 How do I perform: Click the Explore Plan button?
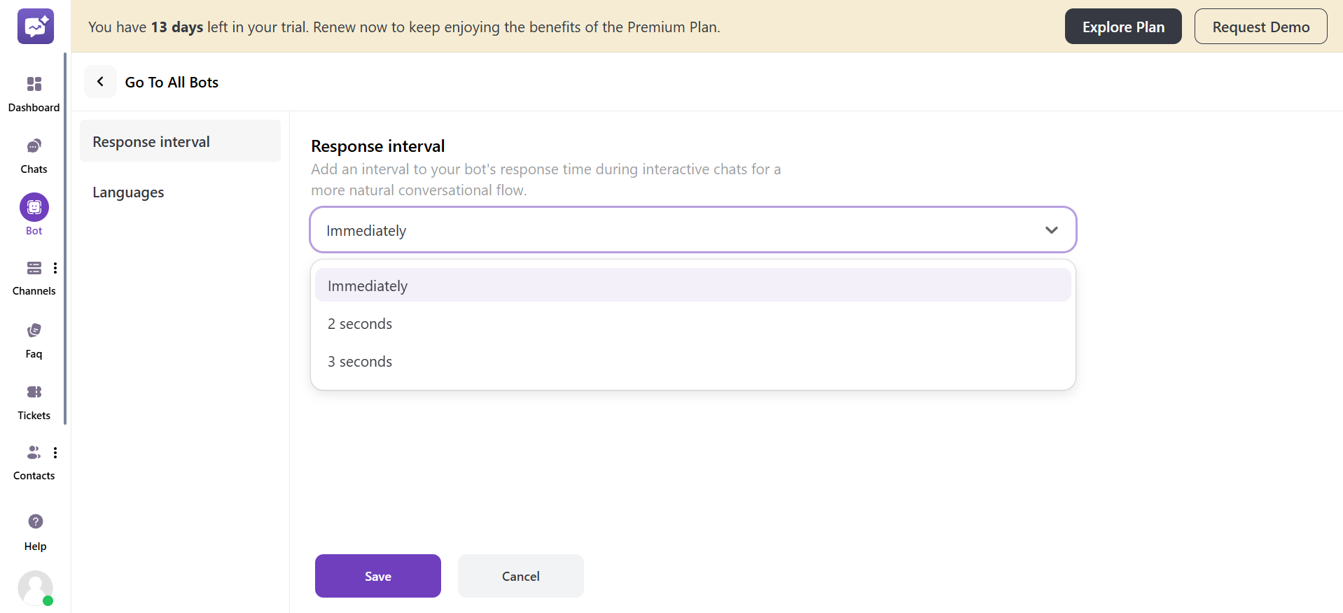tap(1122, 27)
